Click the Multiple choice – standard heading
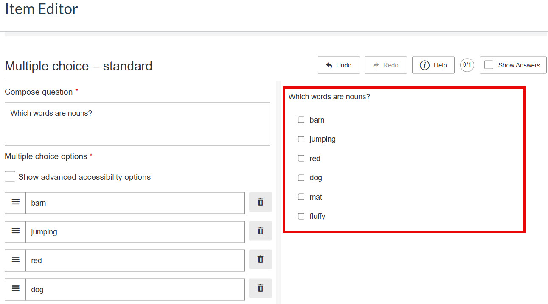This screenshot has width=548, height=304. coord(79,66)
